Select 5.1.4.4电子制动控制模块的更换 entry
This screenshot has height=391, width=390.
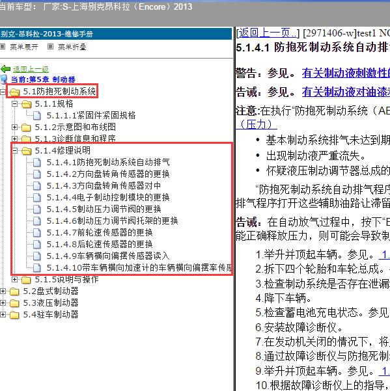coord(108,198)
